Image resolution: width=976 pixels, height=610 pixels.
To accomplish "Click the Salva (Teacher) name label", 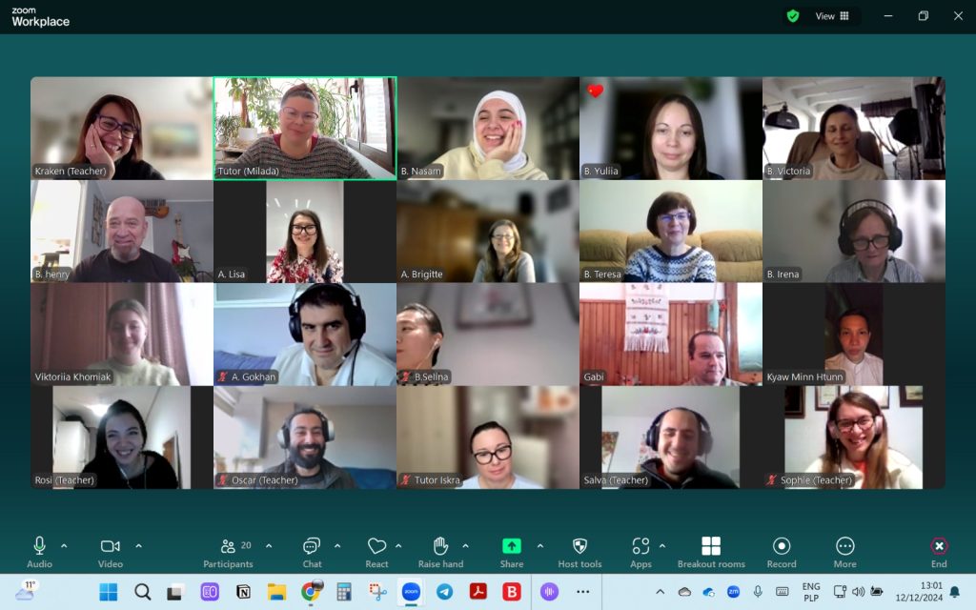I will tap(617, 480).
